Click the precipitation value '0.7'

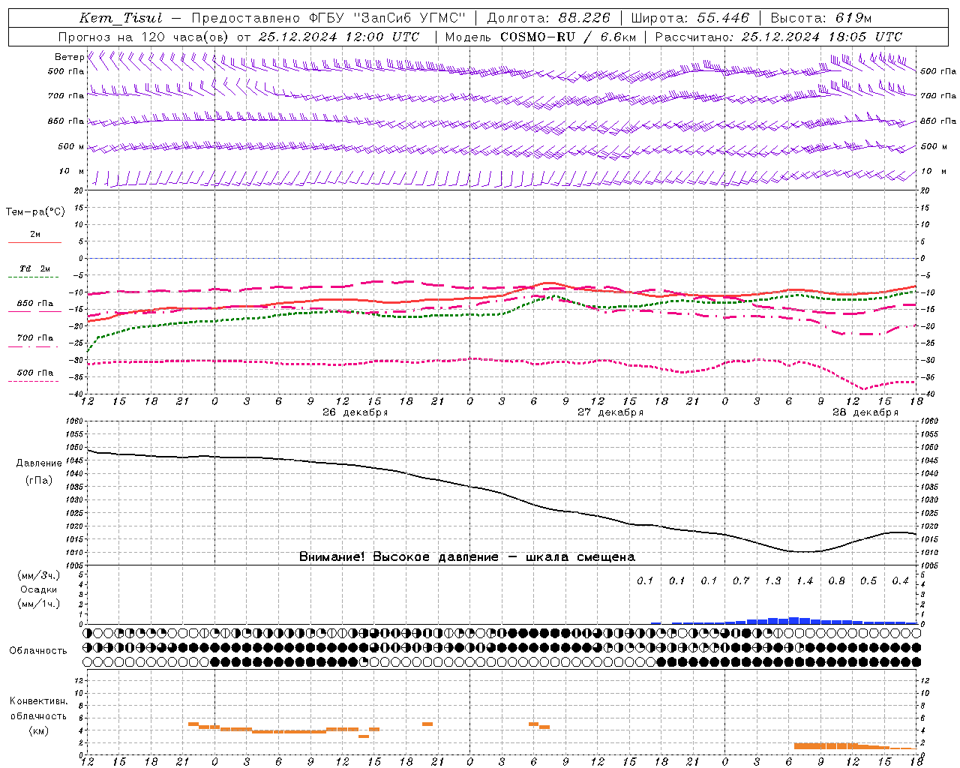click(741, 580)
